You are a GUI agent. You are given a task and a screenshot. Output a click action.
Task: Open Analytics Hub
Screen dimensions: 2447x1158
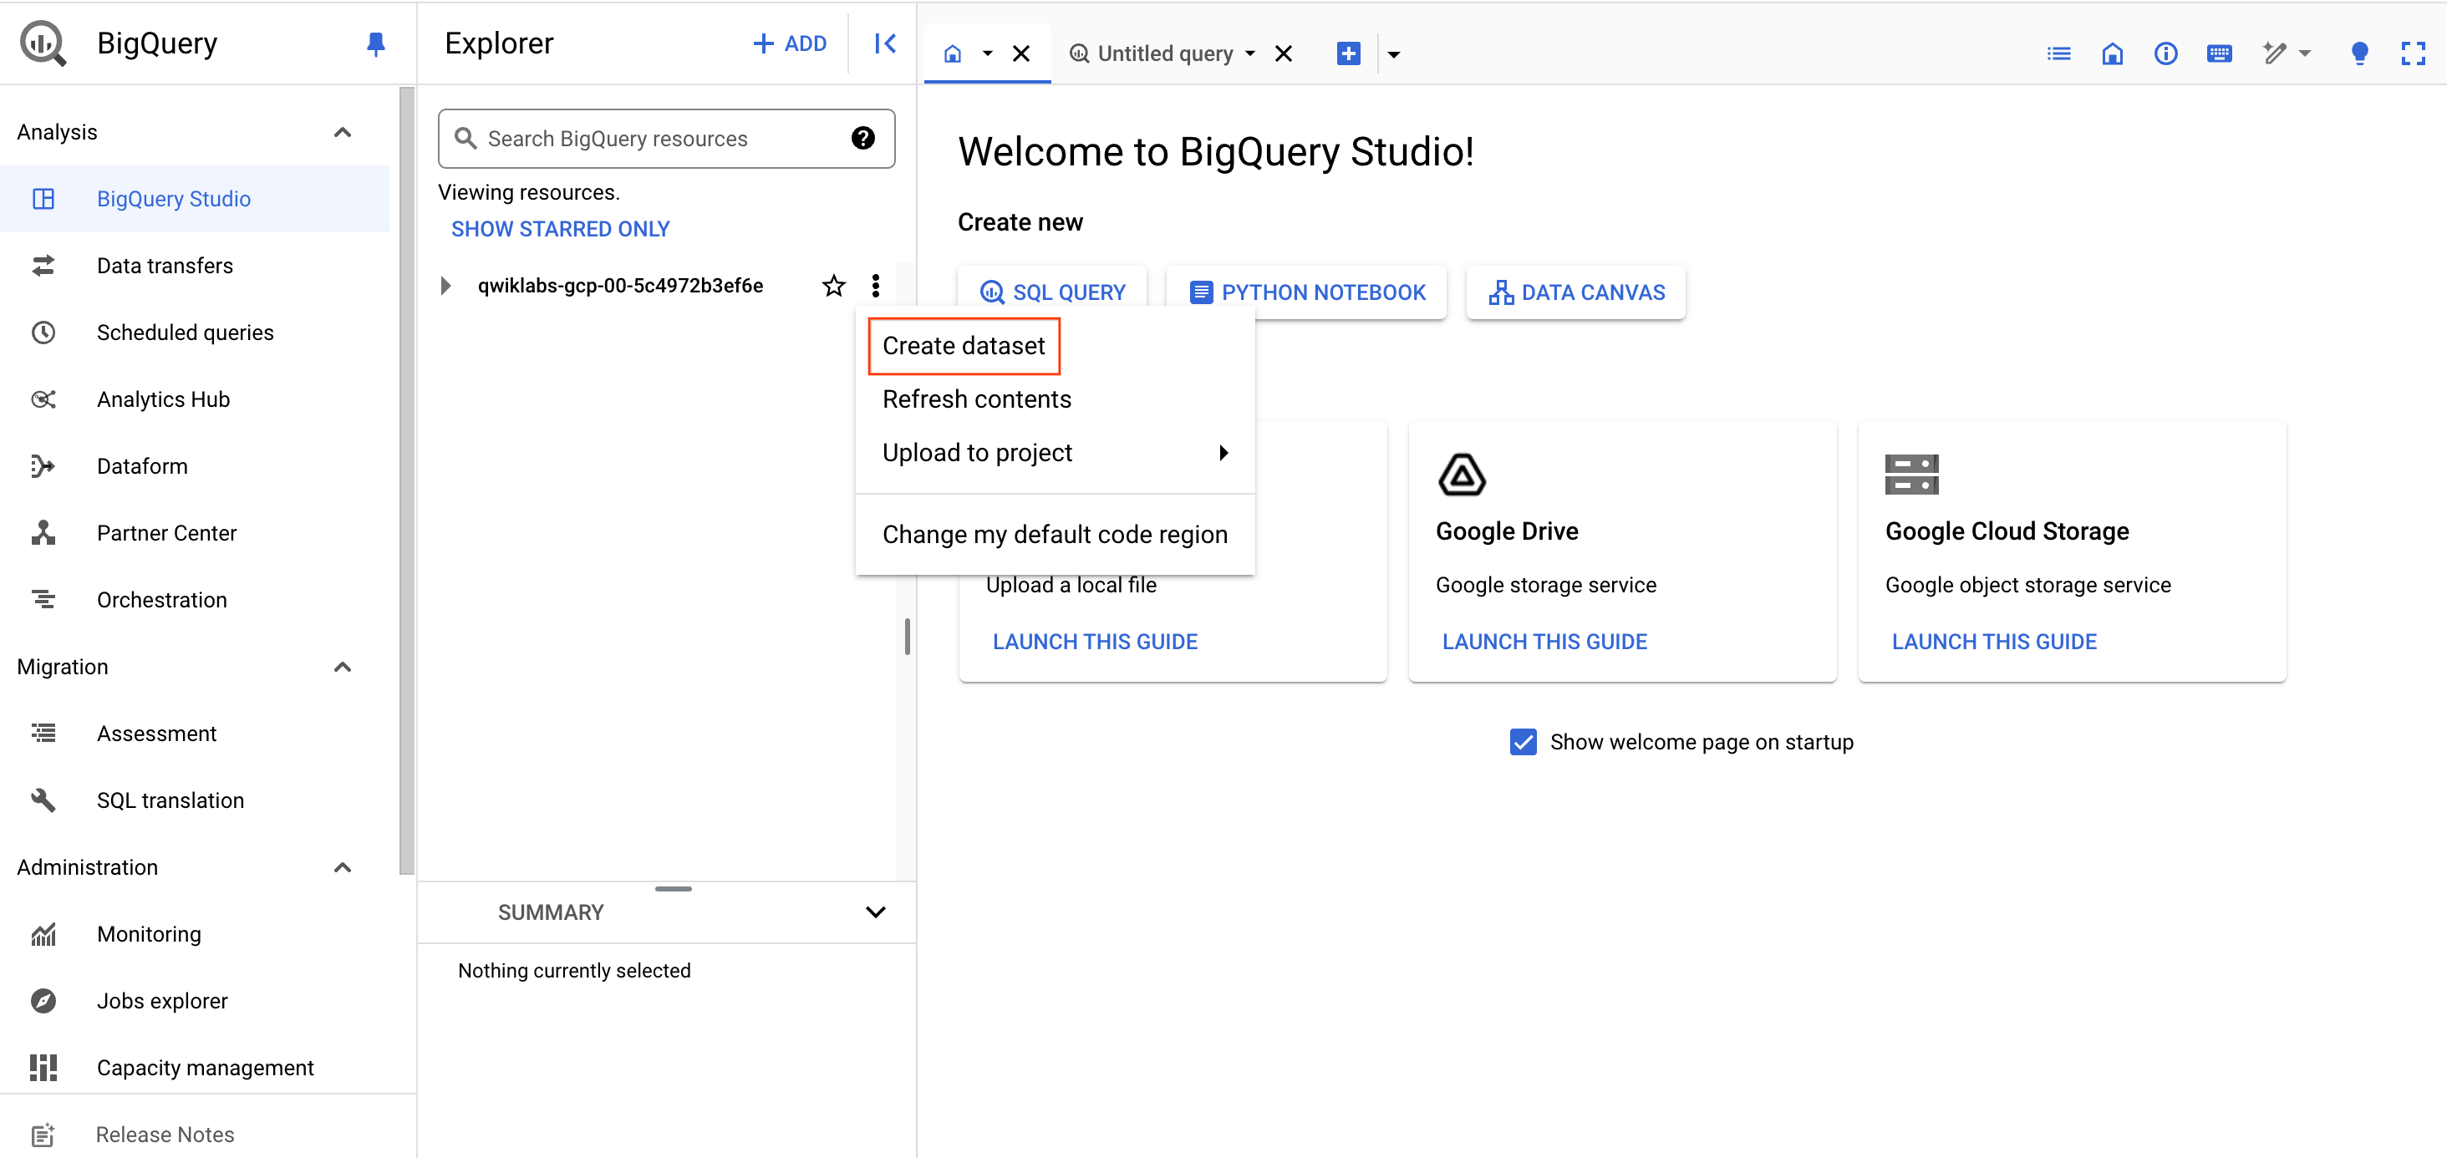tap(162, 399)
